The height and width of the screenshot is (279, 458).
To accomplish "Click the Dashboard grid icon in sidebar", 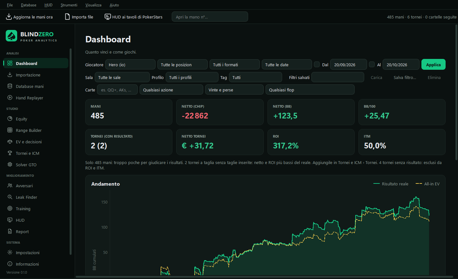I will pos(10,63).
